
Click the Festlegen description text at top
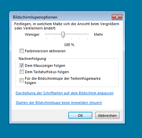pos(67,26)
